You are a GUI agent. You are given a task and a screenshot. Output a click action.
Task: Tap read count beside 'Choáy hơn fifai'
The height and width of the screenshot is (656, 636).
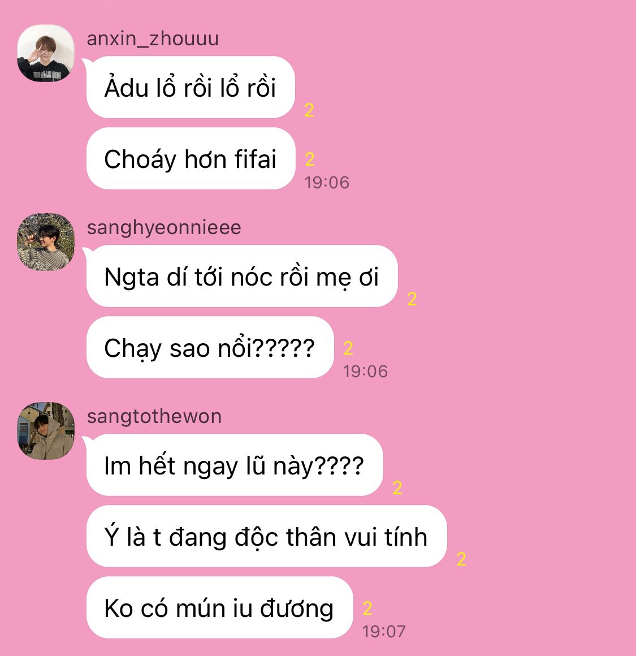click(309, 159)
